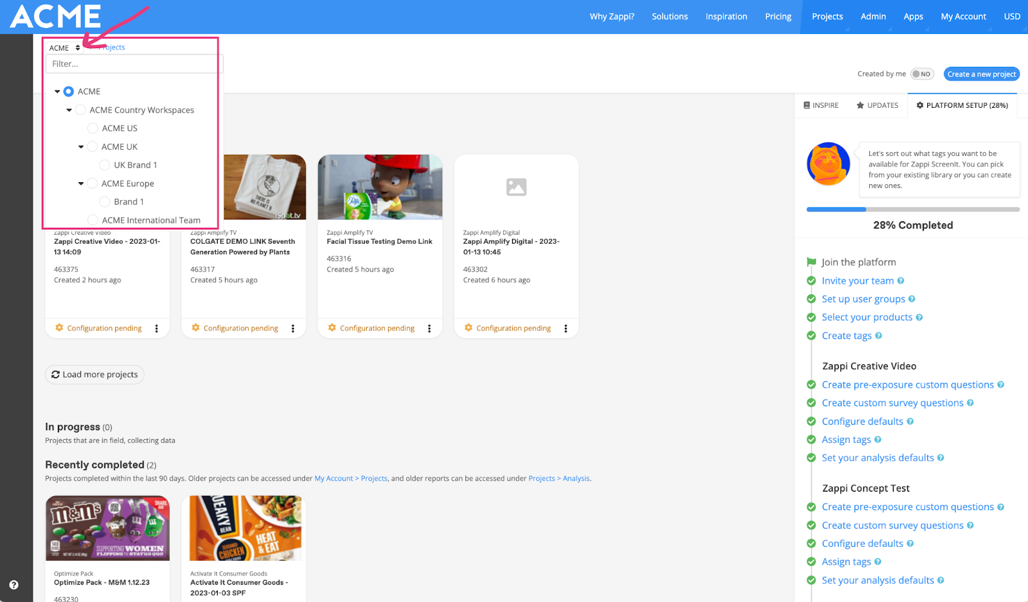The width and height of the screenshot is (1028, 602).
Task: Go to the Inspiration menu item
Action: [726, 17]
